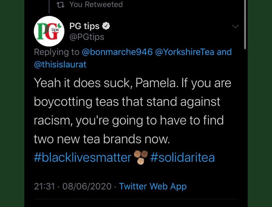
Task: Click the Twitter Web App source link
Action: [153, 186]
